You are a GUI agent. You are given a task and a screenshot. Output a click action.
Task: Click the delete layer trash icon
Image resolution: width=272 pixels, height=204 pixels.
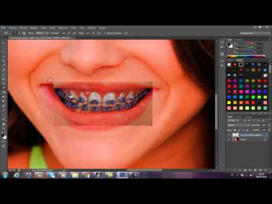click(x=265, y=170)
